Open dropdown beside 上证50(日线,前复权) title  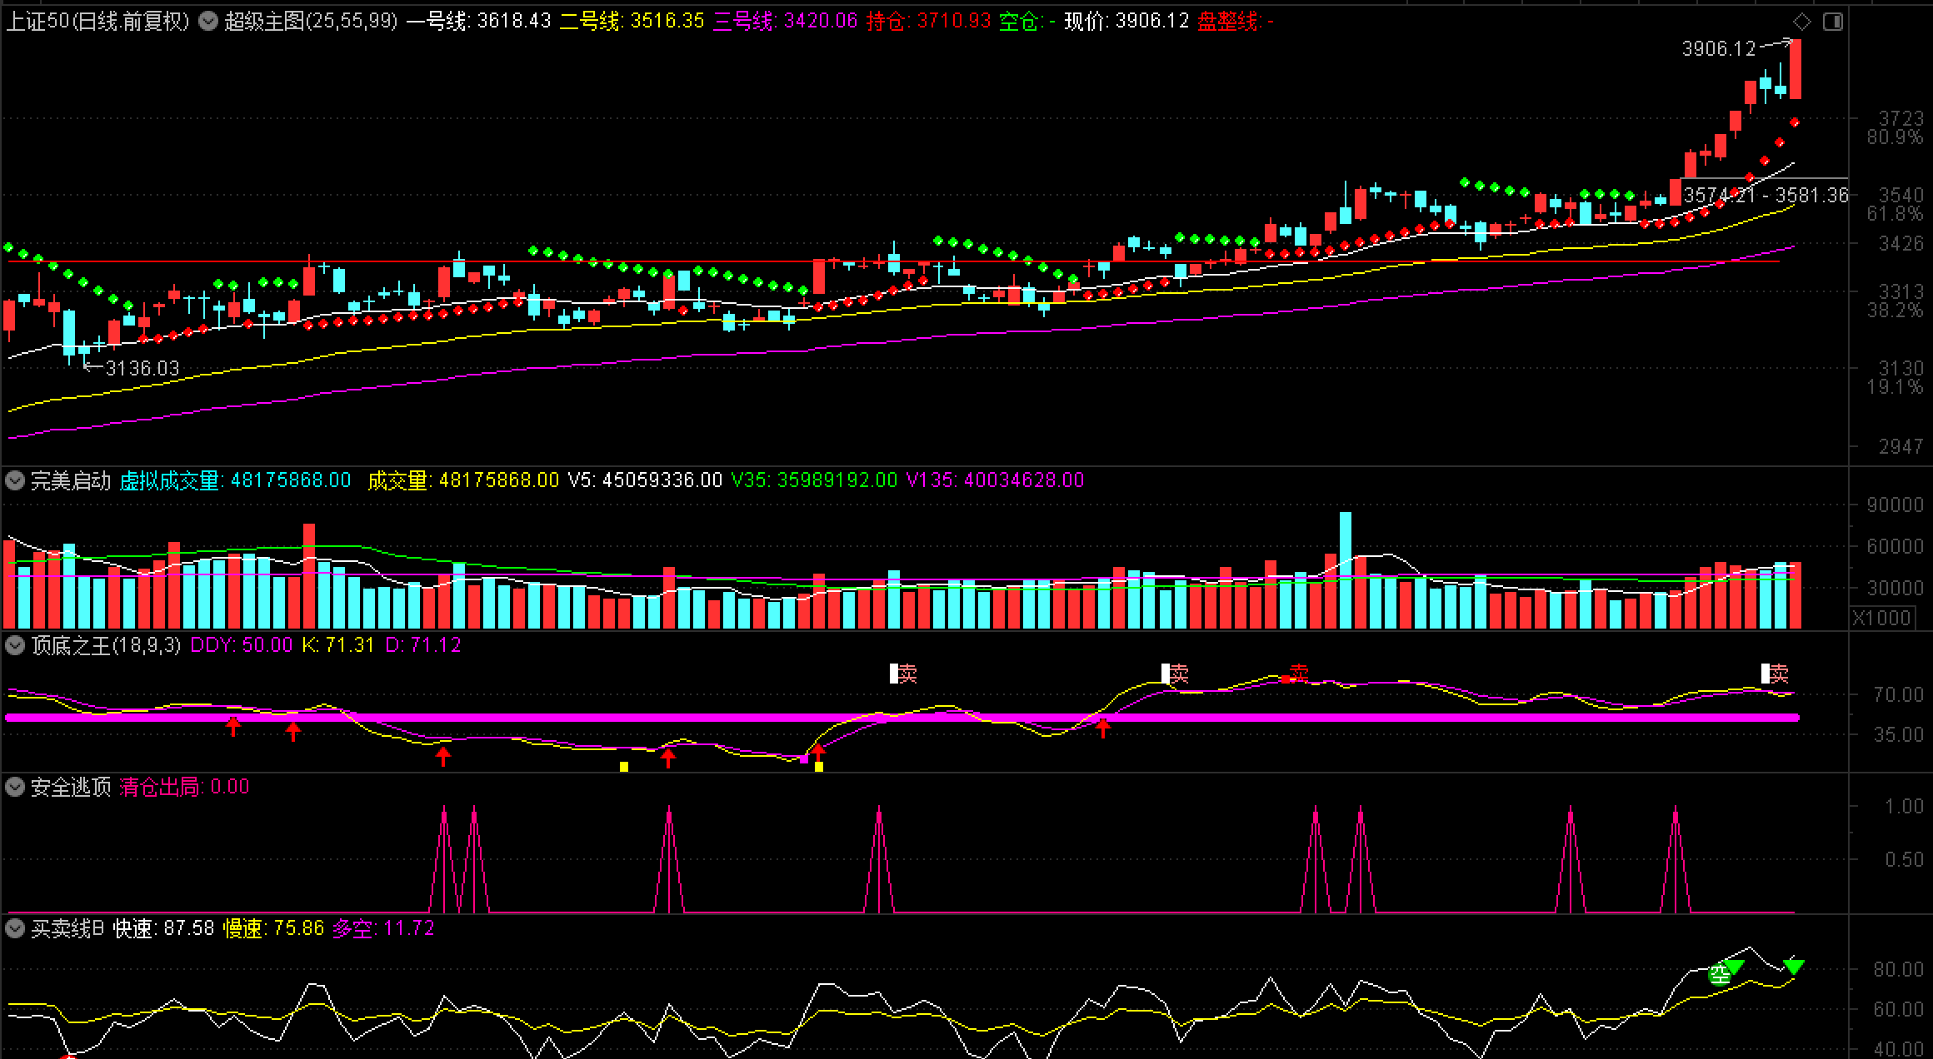pos(208,22)
